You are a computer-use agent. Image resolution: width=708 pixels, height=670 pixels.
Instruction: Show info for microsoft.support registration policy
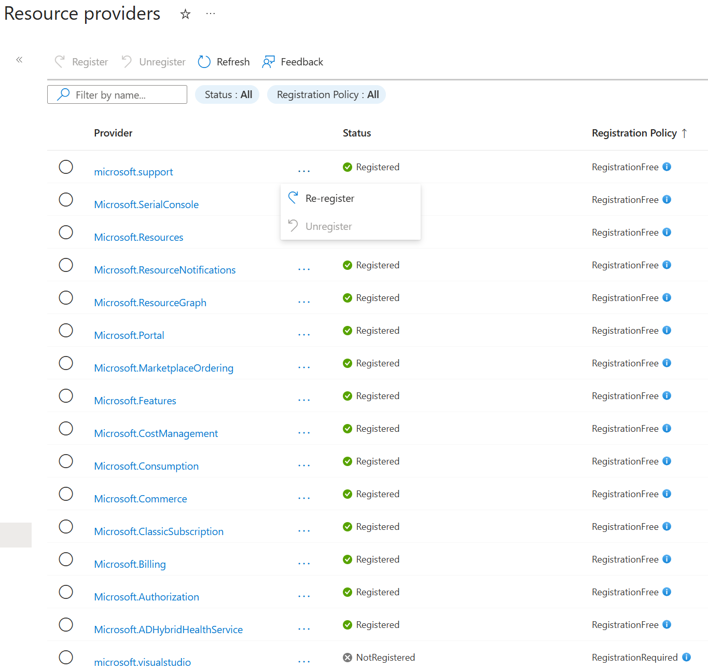(x=667, y=167)
